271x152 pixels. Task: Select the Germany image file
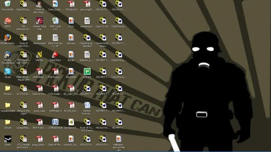coord(71,37)
